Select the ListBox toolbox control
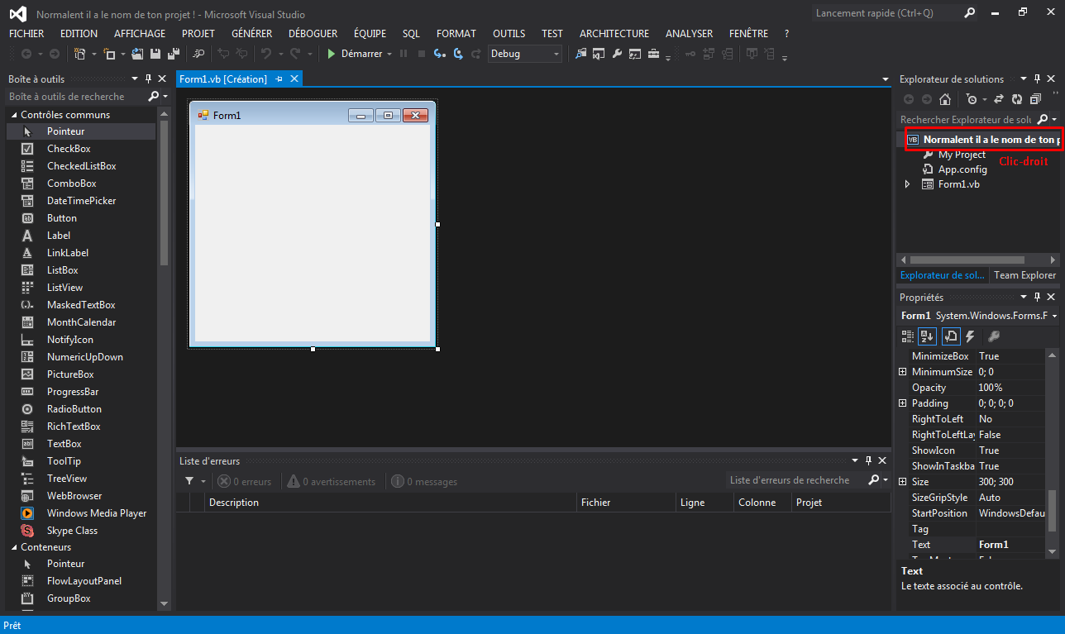Image resolution: width=1065 pixels, height=634 pixels. coord(81,270)
